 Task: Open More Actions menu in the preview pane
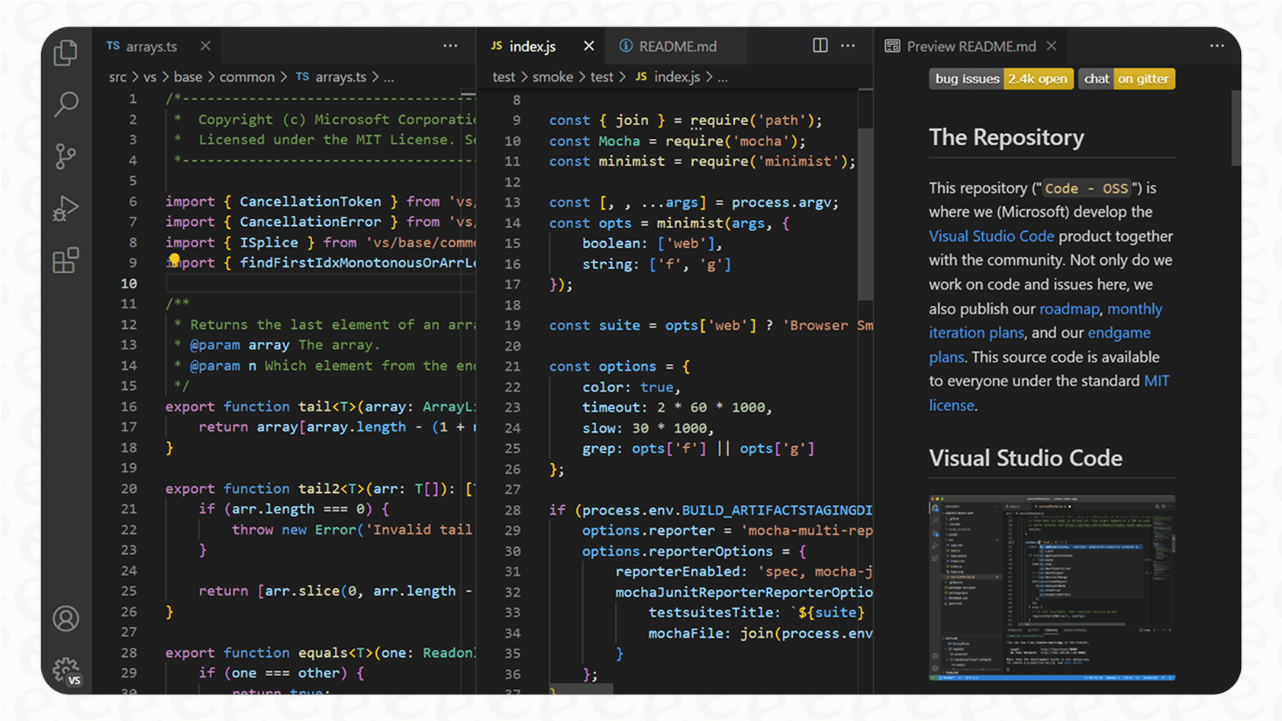[1216, 46]
